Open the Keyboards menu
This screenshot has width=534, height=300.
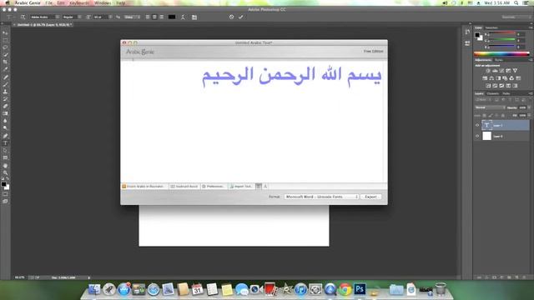[x=79, y=2]
